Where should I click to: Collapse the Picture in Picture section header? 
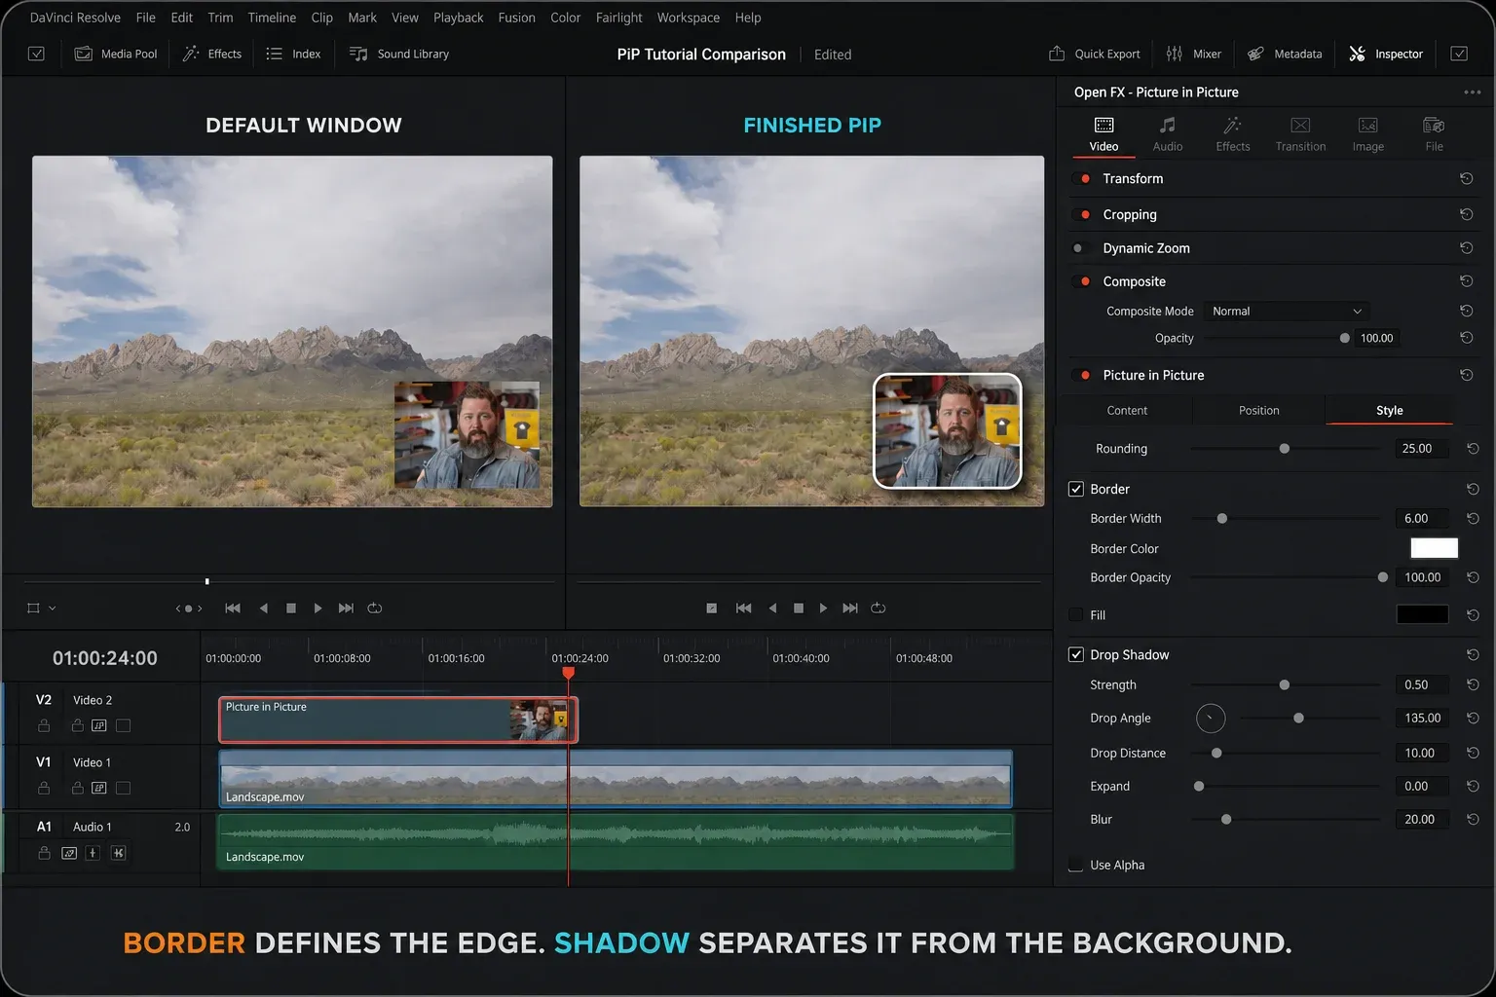point(1153,375)
